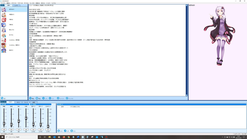Click the NHK NEWS WEB text line
The width and height of the screenshot is (247, 139).
[34, 10]
